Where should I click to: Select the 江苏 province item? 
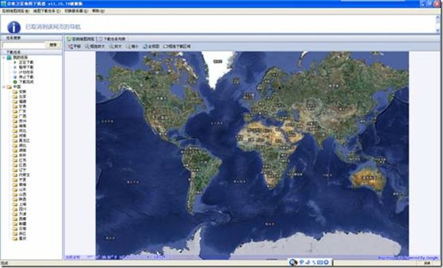point(22,161)
